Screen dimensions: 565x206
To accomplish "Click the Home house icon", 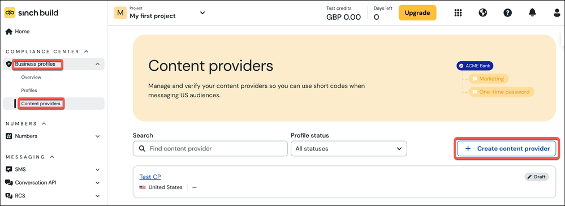I will [x=9, y=31].
